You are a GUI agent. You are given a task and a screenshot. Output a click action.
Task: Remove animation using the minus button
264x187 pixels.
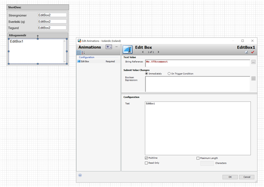[116, 47]
